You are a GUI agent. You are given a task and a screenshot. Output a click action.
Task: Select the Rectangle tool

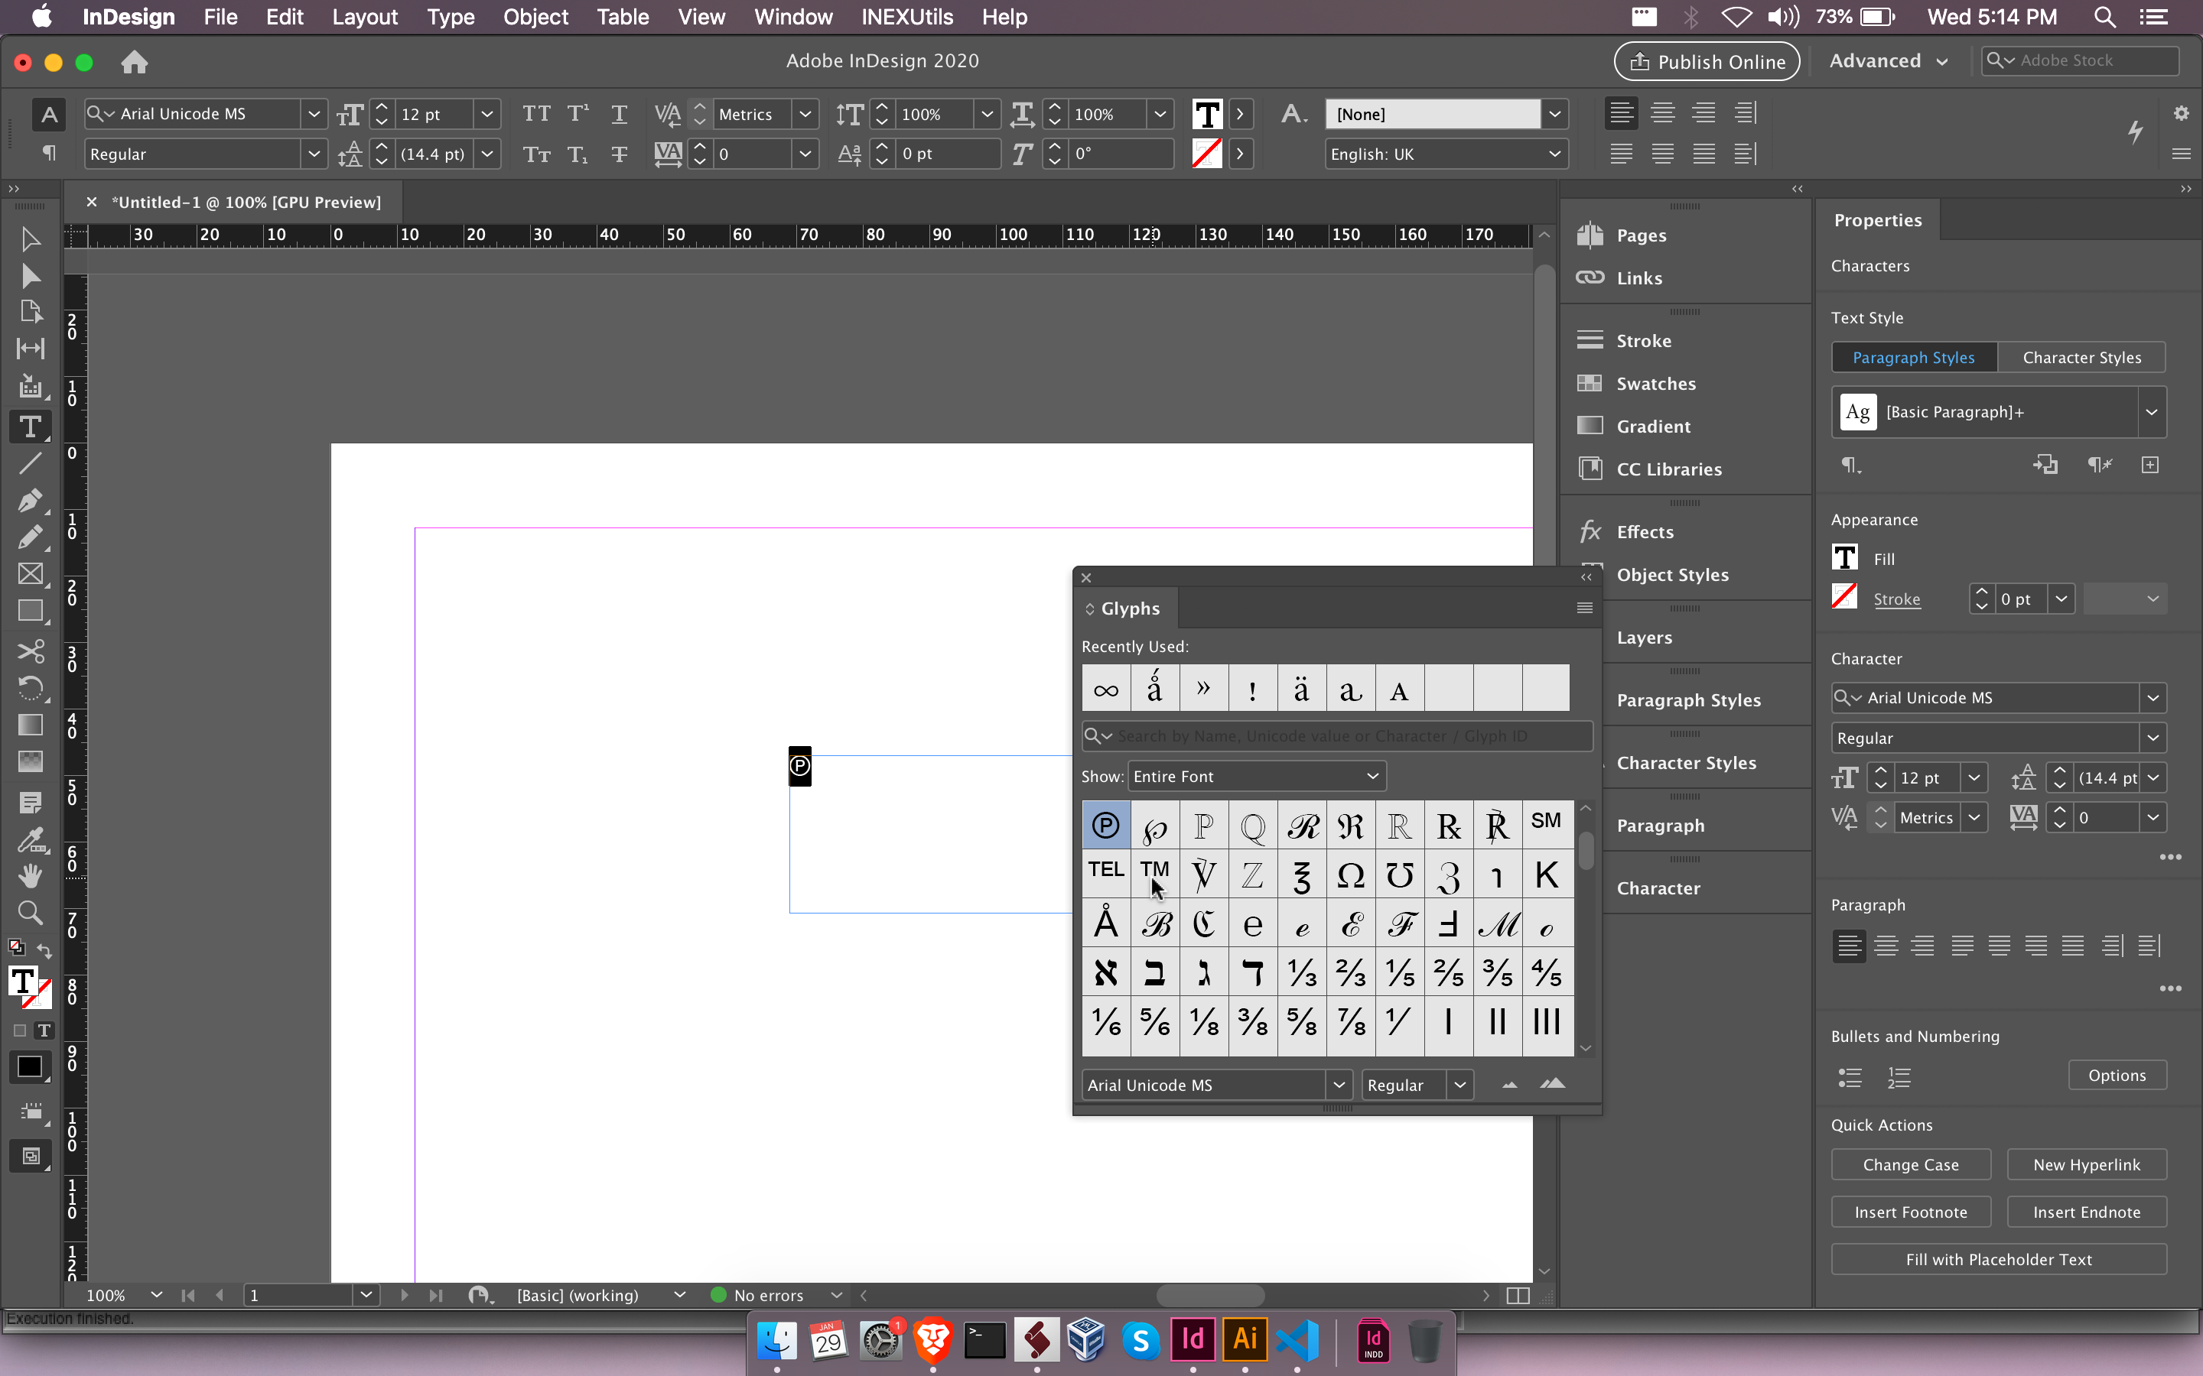pyautogui.click(x=30, y=611)
